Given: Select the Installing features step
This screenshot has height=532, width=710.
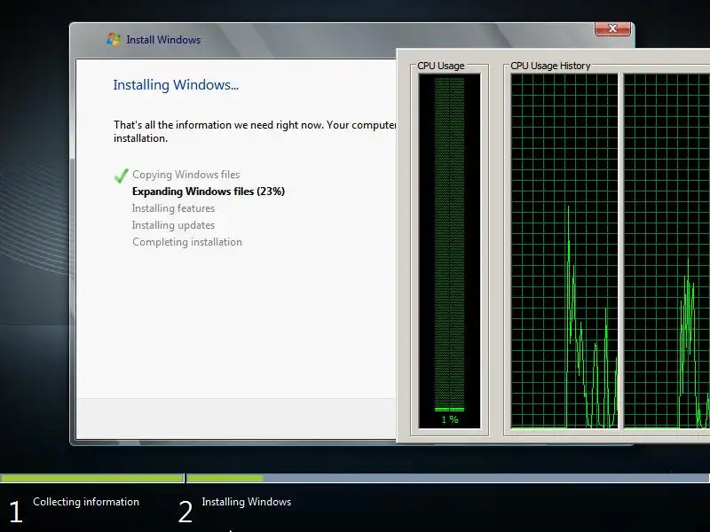Looking at the screenshot, I should [173, 208].
